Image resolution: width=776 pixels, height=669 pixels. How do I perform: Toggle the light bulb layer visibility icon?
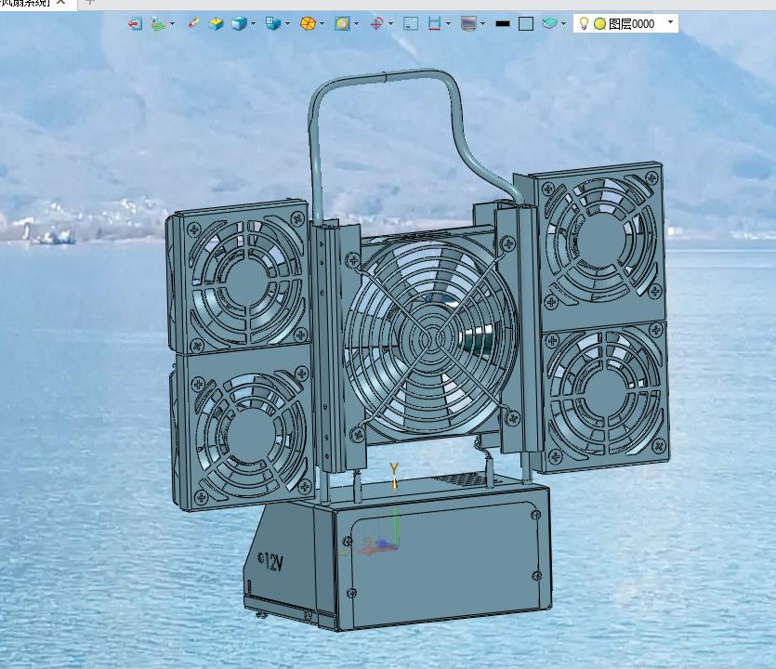584,23
